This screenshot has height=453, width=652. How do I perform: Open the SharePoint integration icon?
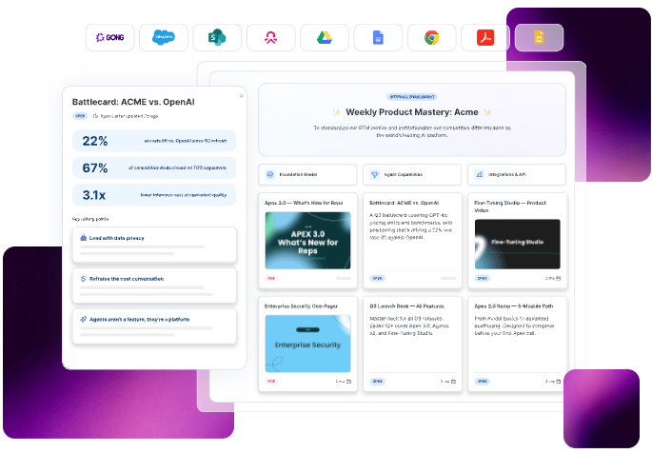(217, 37)
